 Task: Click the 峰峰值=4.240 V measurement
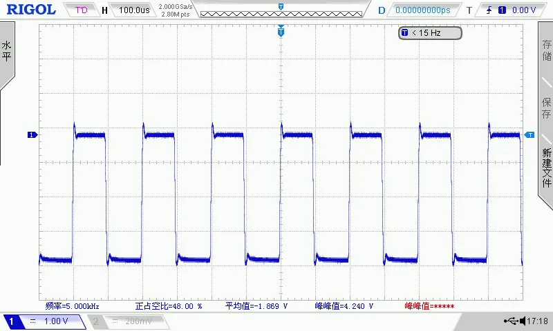(344, 306)
